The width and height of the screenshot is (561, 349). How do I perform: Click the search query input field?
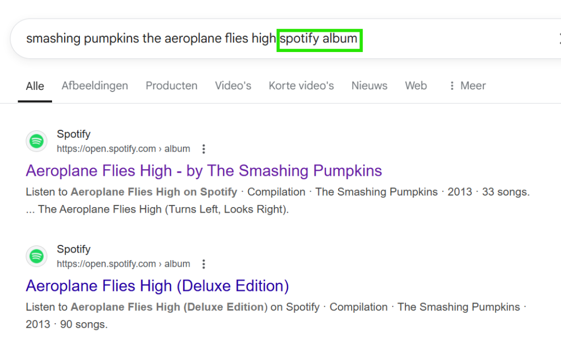click(286, 39)
